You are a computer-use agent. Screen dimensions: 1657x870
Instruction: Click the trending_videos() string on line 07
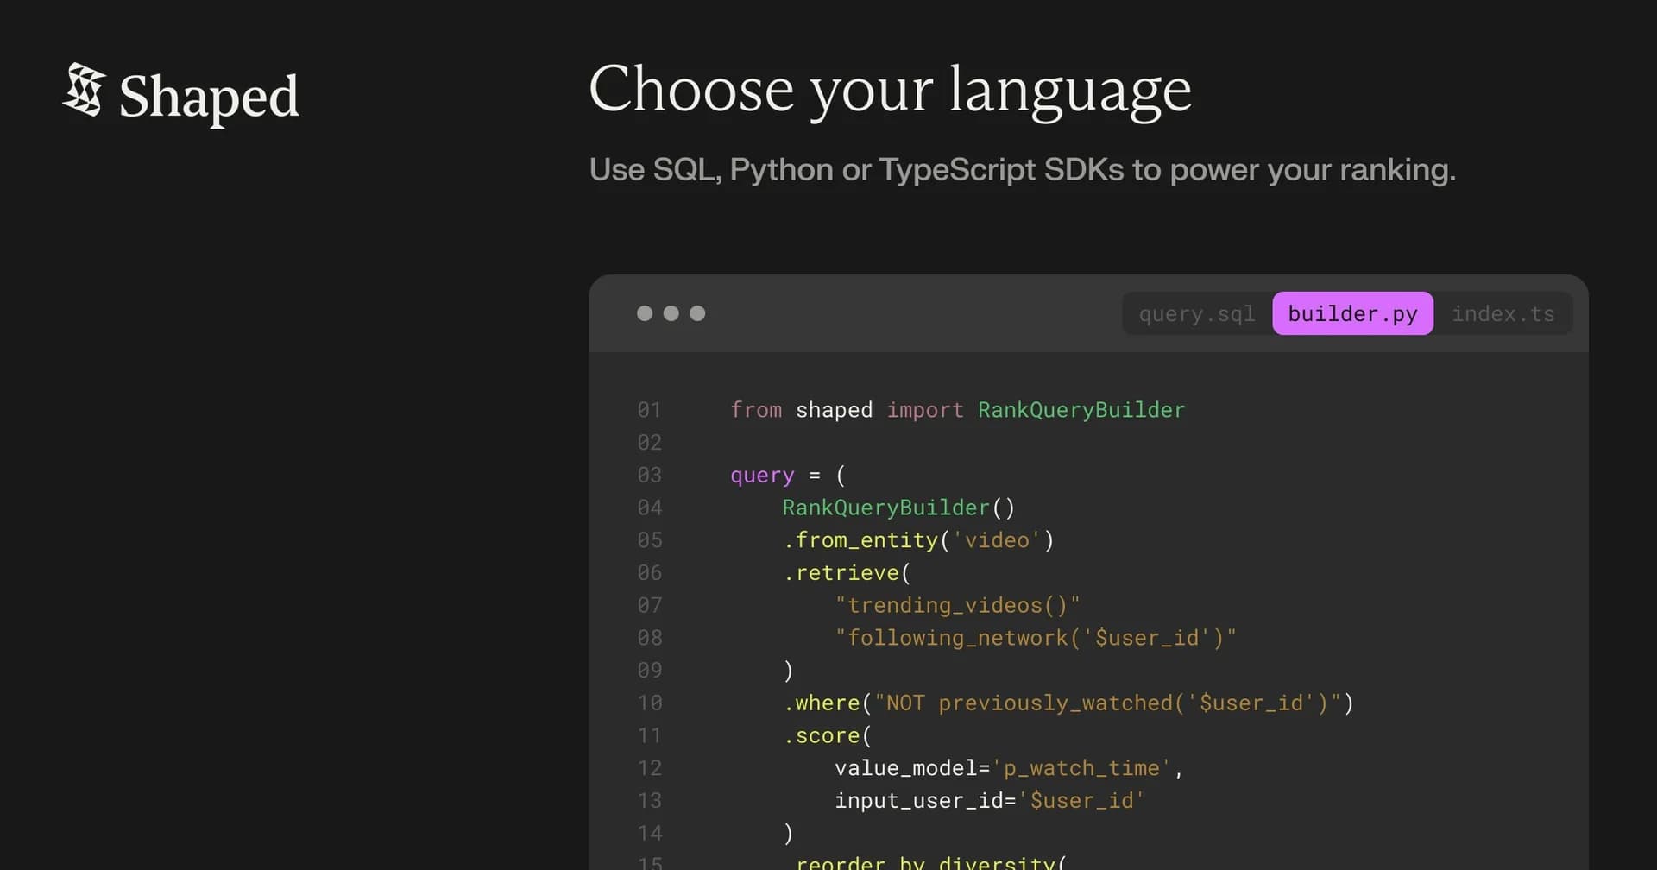[958, 605]
